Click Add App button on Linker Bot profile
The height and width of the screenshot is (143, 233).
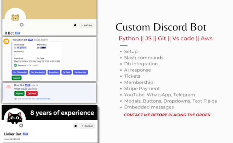[x=87, y=126]
